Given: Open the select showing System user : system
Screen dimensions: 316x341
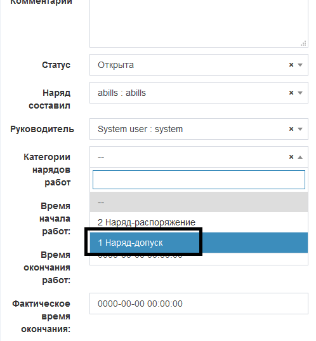Looking at the screenshot, I should point(199,129).
